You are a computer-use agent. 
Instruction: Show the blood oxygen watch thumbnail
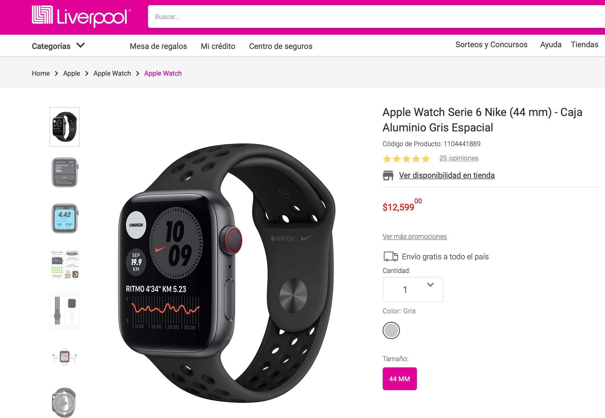(65, 172)
